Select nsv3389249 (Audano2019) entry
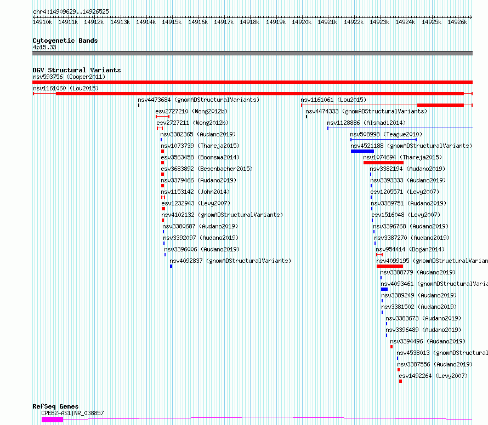 tap(419, 295)
